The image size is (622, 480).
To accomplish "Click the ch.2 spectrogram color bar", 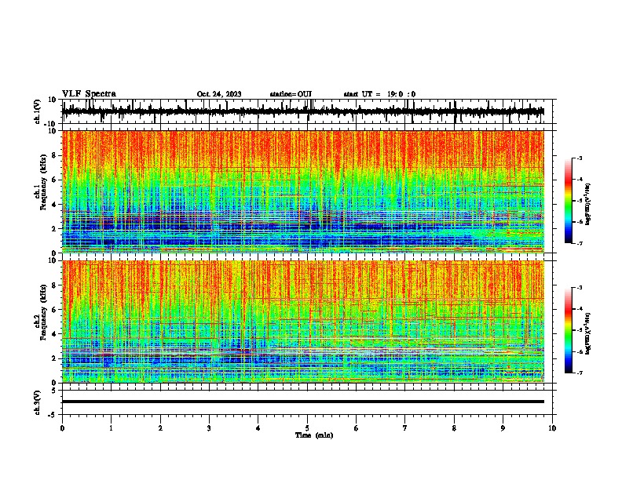I will (x=569, y=330).
